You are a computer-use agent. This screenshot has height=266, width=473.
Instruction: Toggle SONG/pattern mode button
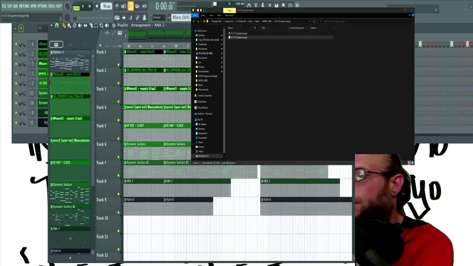[x=76, y=7]
